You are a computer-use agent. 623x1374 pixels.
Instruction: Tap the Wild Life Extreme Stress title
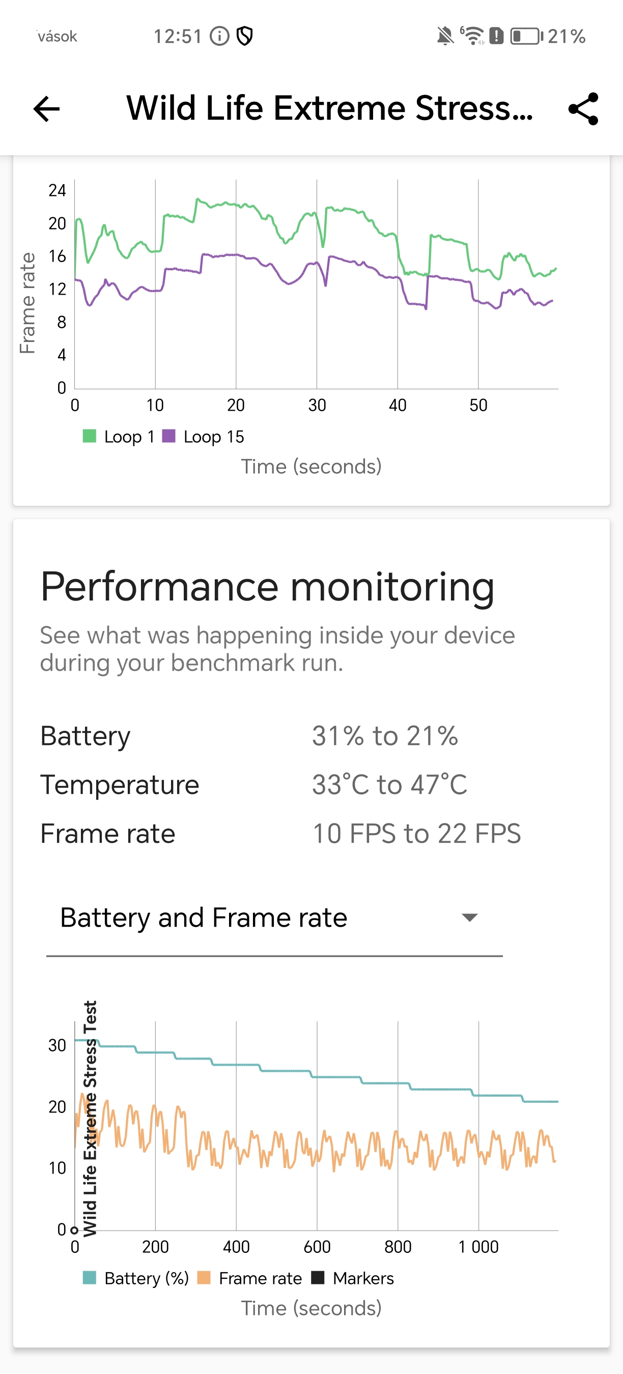[329, 108]
